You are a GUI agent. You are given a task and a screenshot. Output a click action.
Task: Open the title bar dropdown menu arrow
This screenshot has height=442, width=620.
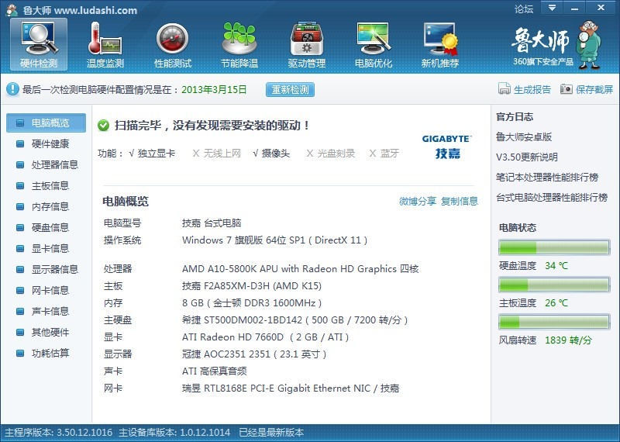click(x=552, y=8)
